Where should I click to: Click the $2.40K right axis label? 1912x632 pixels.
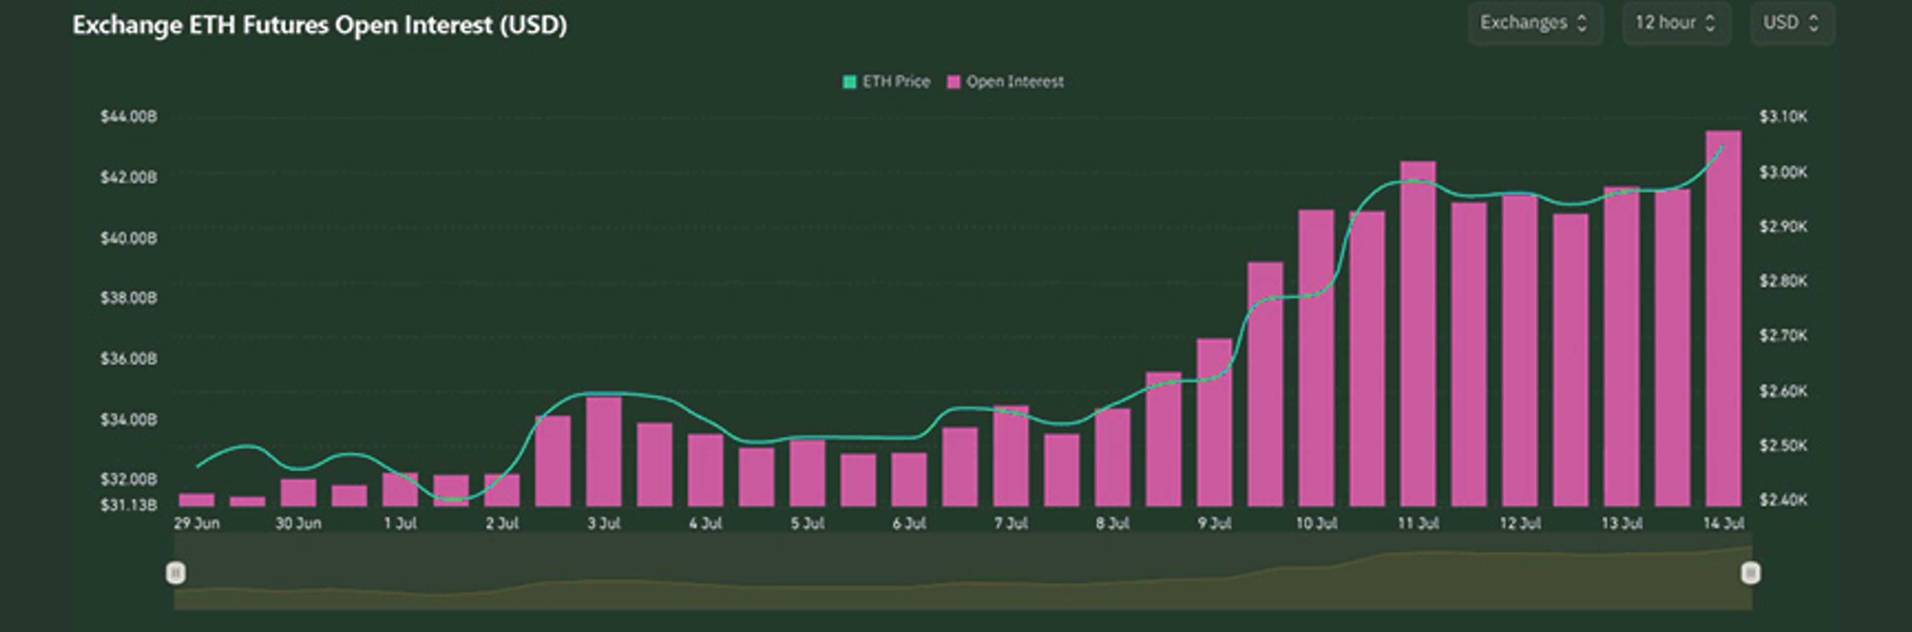point(1783,500)
